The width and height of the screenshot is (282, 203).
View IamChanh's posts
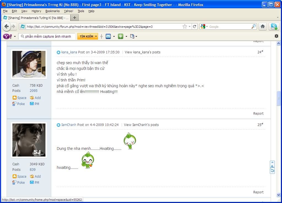[x=141, y=125]
